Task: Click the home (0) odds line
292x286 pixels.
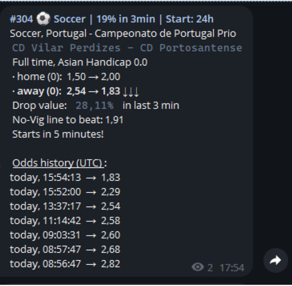Action: click(x=66, y=76)
